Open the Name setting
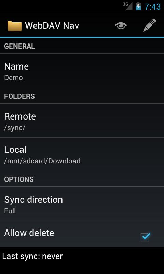 tap(82, 71)
